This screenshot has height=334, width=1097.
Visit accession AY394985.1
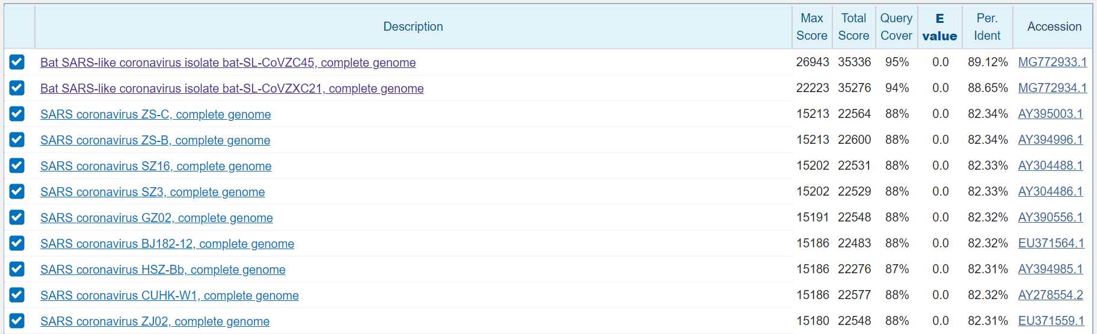pyautogui.click(x=1051, y=269)
